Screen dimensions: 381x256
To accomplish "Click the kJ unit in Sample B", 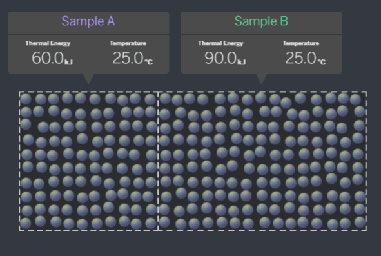I will (x=241, y=62).
